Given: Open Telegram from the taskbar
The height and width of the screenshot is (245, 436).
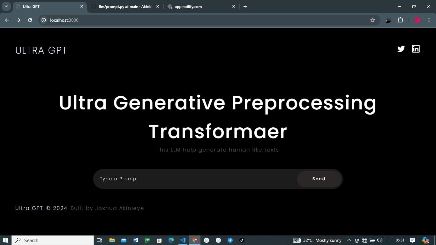Looking at the screenshot, I should [x=230, y=240].
